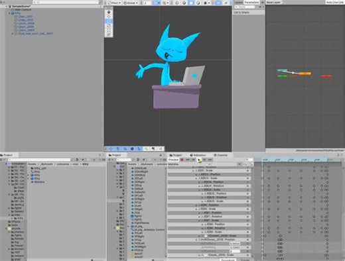This screenshot has width=345, height=261.
Task: Go to first keyframe in Animation window
Action: 188,160
